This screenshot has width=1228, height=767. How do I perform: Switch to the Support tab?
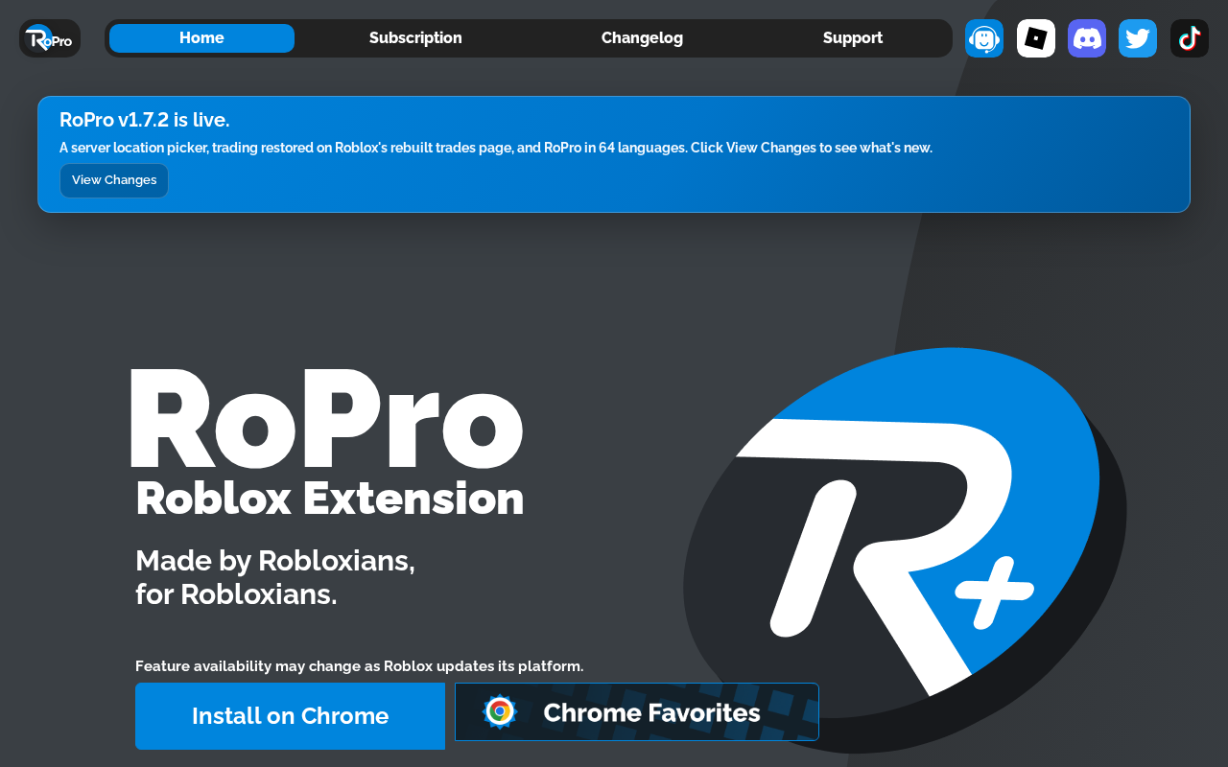(x=853, y=38)
